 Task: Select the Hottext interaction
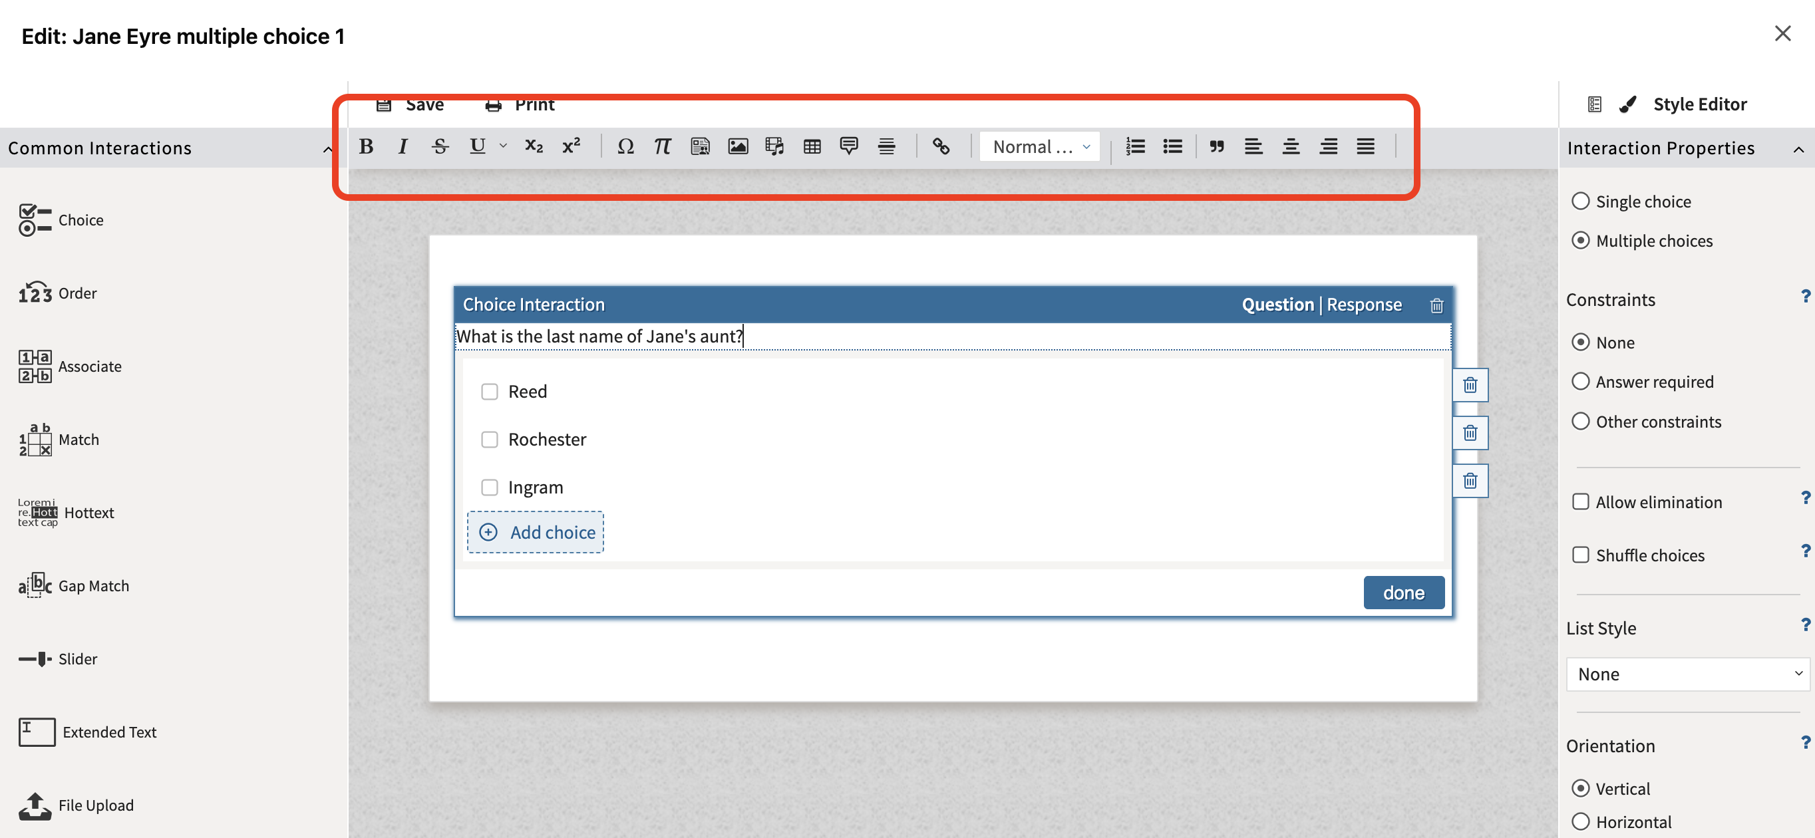point(67,513)
